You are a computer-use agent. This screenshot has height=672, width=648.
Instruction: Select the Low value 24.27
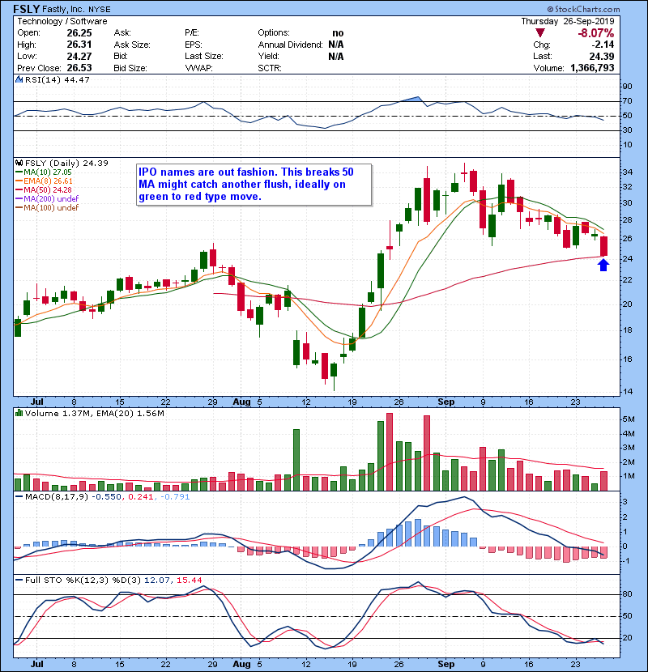79,56
